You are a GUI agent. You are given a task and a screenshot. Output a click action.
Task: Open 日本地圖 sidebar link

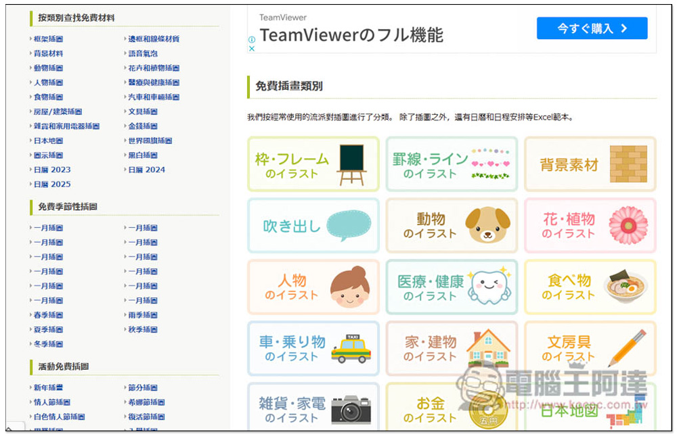[48, 141]
